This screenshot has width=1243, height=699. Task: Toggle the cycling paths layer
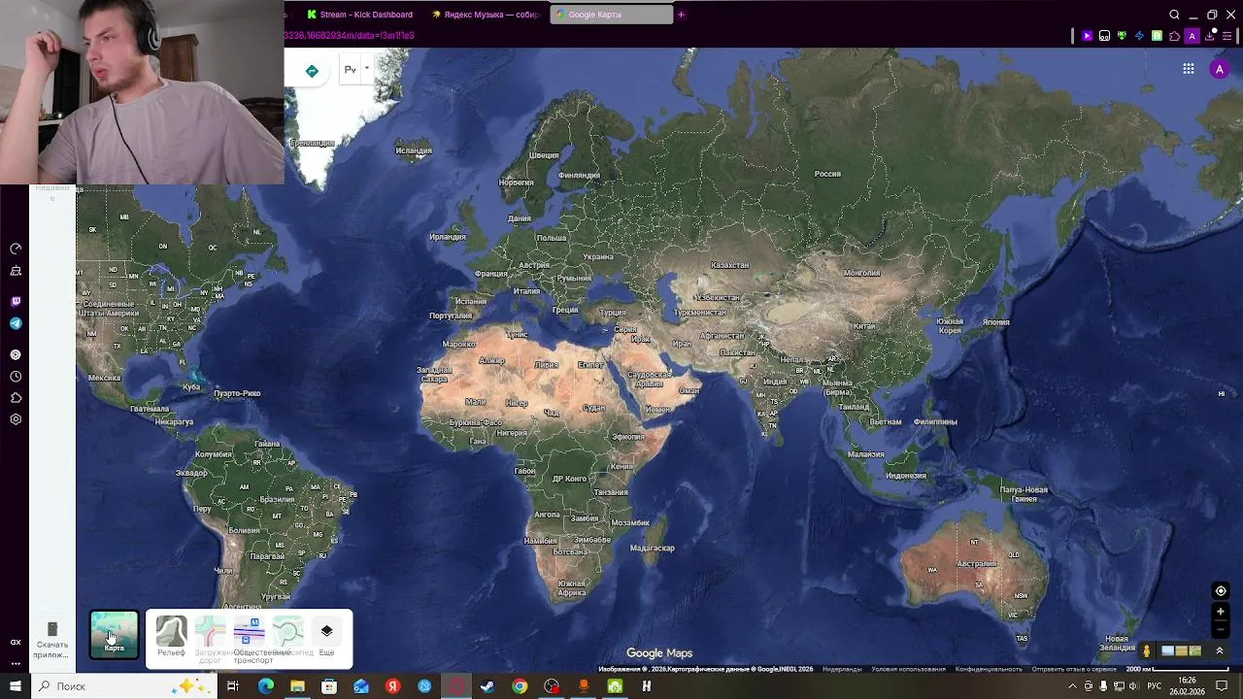(288, 637)
